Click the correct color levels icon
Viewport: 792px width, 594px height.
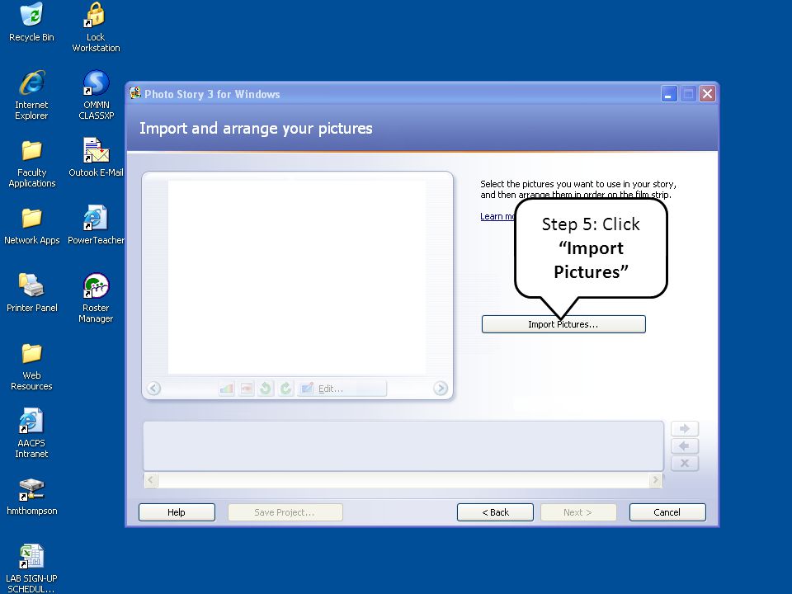click(226, 389)
